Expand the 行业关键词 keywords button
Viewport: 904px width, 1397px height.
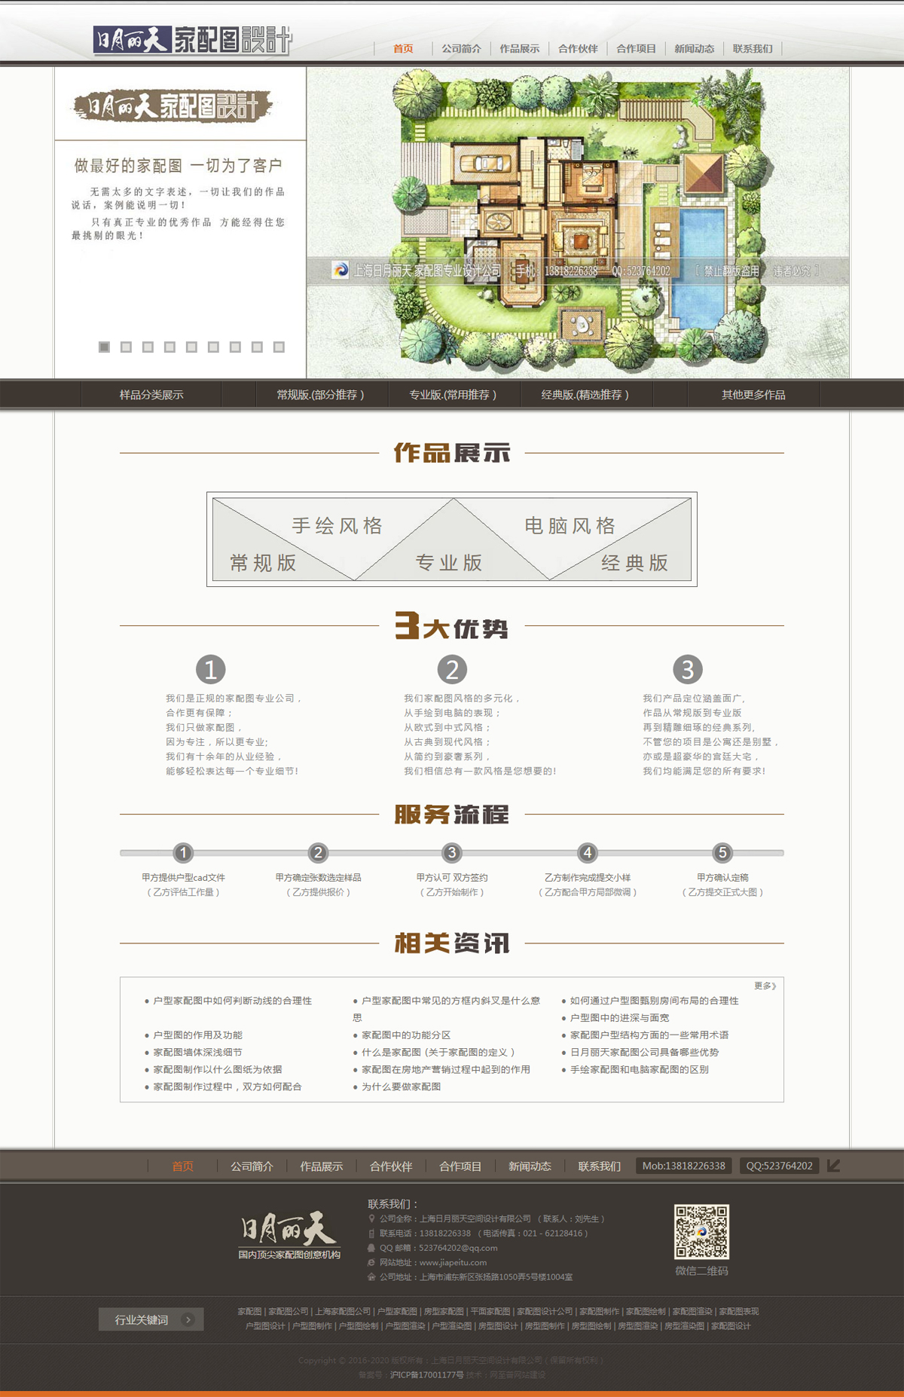pyautogui.click(x=151, y=1319)
